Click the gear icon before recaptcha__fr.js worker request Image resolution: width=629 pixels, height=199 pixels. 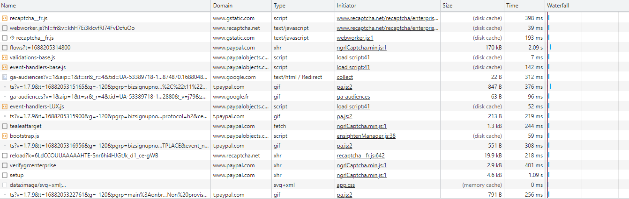pos(12,38)
